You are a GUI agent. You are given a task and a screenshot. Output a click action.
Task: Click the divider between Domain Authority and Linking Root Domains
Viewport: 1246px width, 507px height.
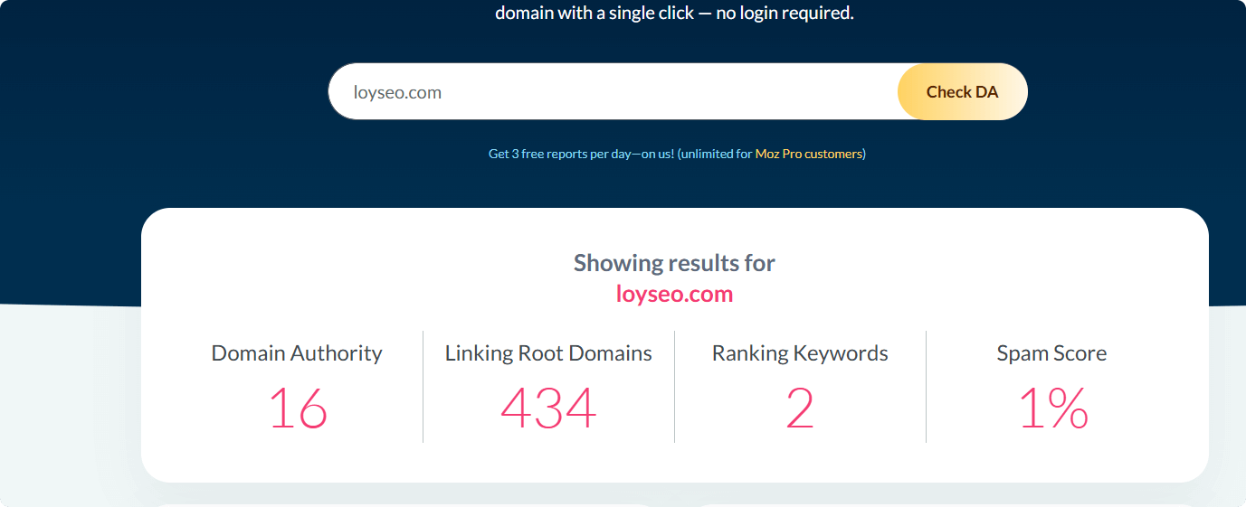click(423, 387)
